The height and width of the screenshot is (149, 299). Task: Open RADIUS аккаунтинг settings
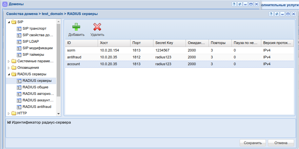click(x=38, y=100)
